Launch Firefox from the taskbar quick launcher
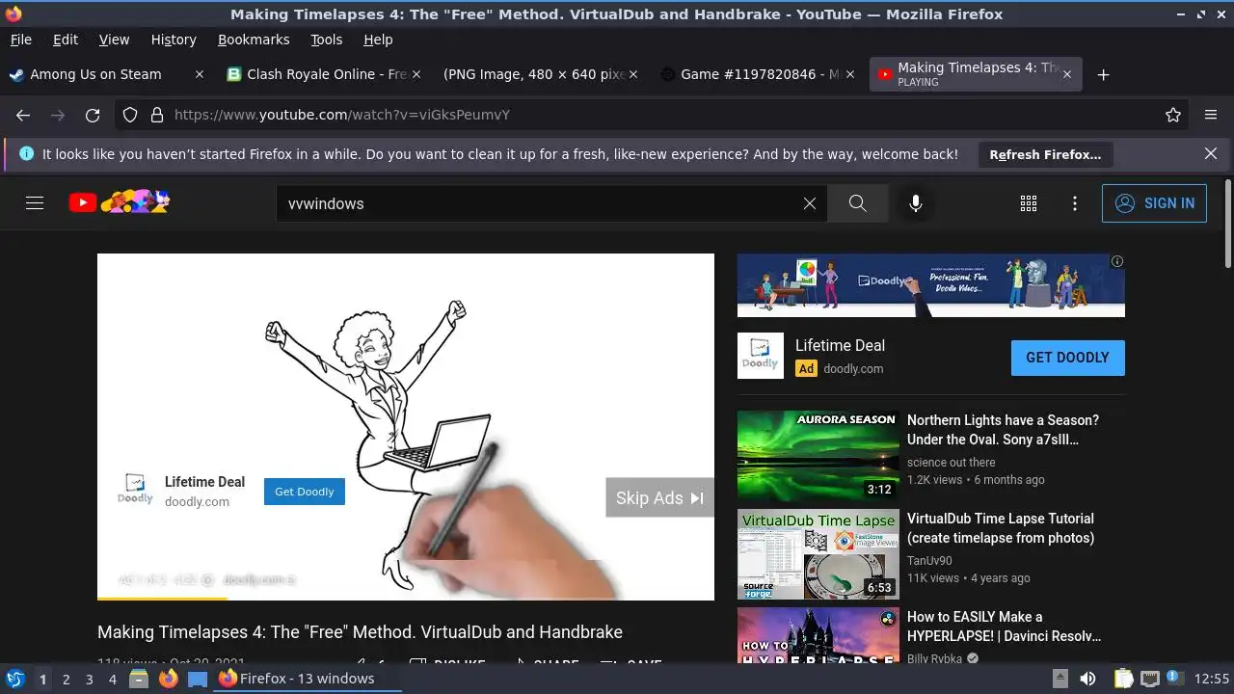This screenshot has height=694, width=1234. [169, 679]
